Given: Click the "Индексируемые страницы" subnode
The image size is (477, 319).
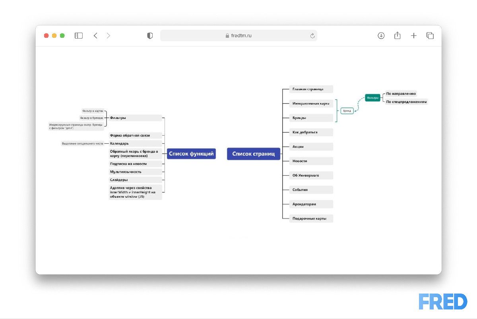Looking at the screenshot, I should (x=76, y=126).
